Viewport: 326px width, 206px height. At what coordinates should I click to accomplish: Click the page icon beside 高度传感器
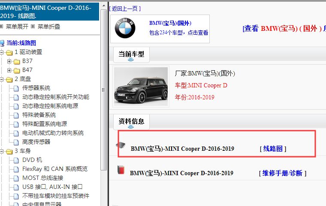click(16, 143)
